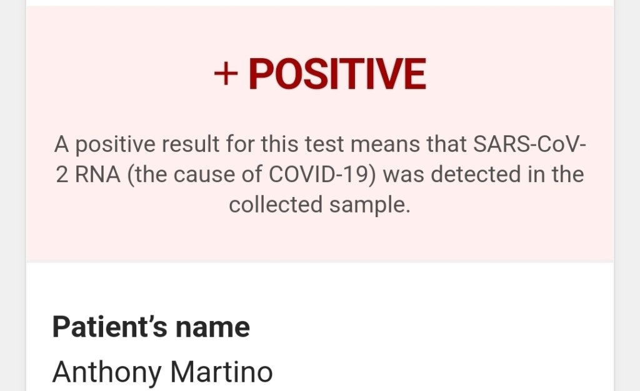Click the 'was detected in the' phrase
The width and height of the screenshot is (640, 391).
click(x=483, y=175)
